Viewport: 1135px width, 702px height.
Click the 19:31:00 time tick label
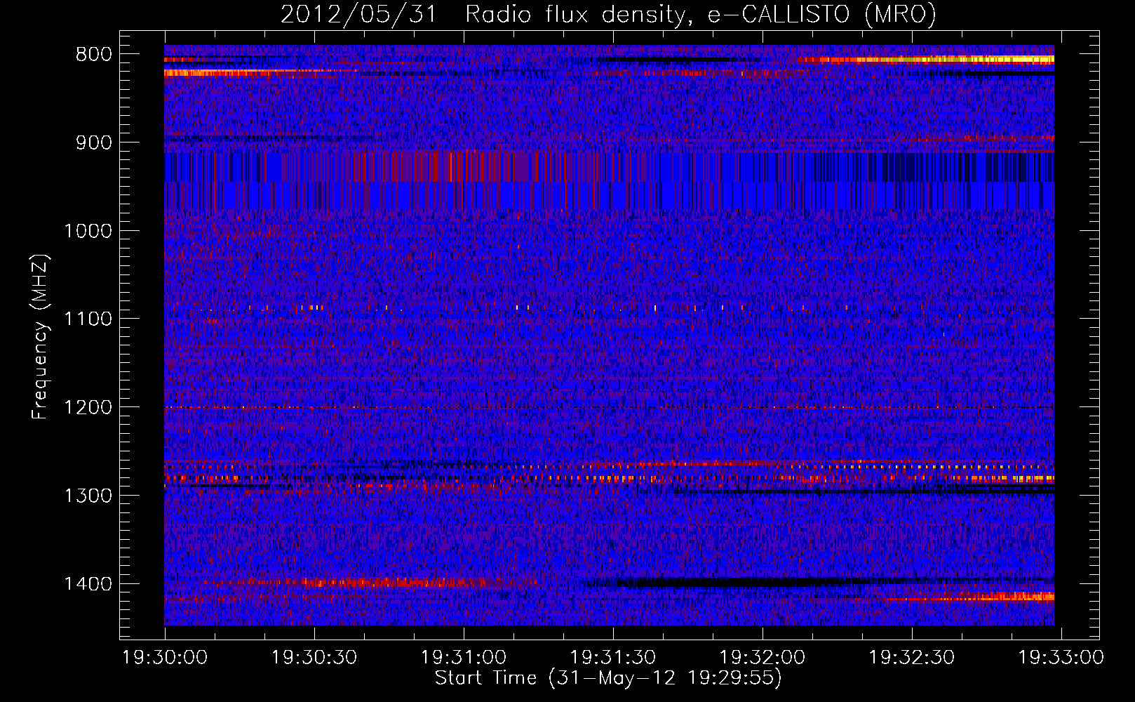(x=464, y=658)
